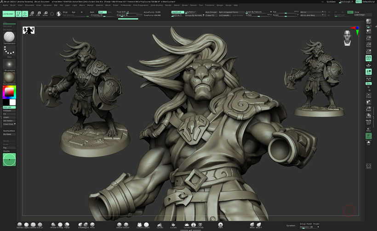Open the Dots stroke type picker
377x231 pixels.
point(9,52)
